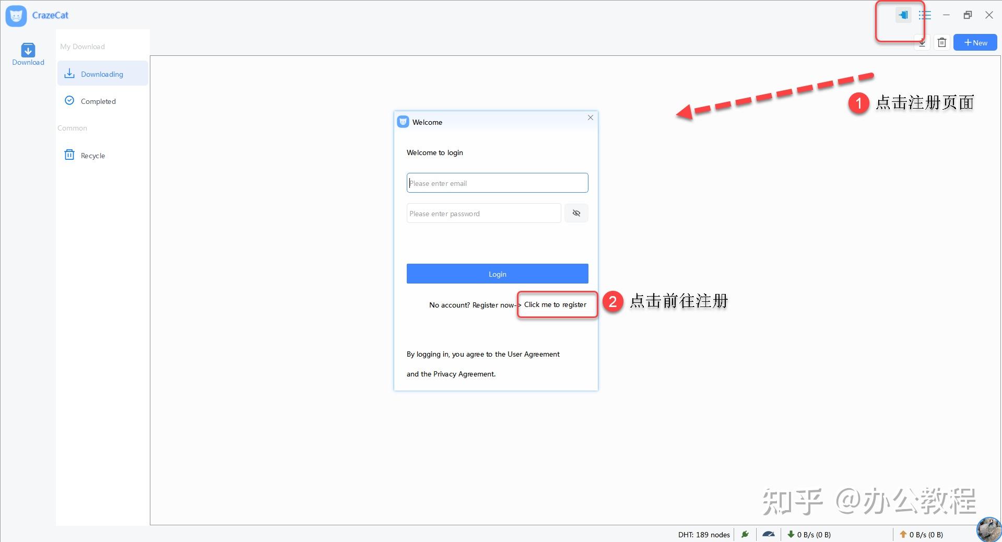Click the blue Login button
This screenshot has width=1002, height=542.
pyautogui.click(x=498, y=274)
